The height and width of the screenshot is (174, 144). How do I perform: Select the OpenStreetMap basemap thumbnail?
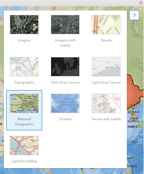24,146
